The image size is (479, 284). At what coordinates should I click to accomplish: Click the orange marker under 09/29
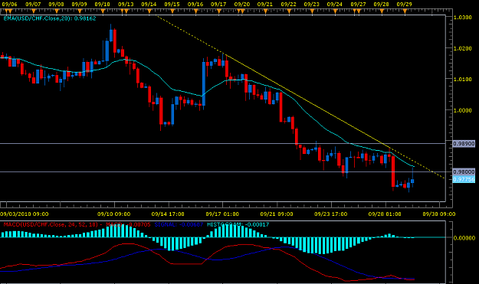(x=405, y=11)
